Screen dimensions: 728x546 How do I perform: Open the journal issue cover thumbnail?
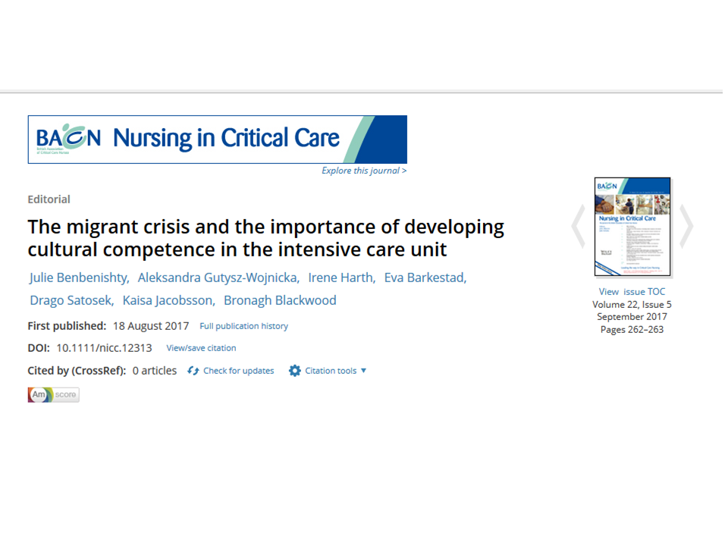point(632,227)
